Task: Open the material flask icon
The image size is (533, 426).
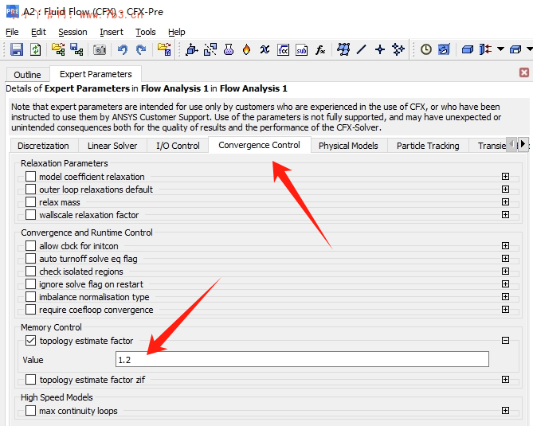Action: 229,49
